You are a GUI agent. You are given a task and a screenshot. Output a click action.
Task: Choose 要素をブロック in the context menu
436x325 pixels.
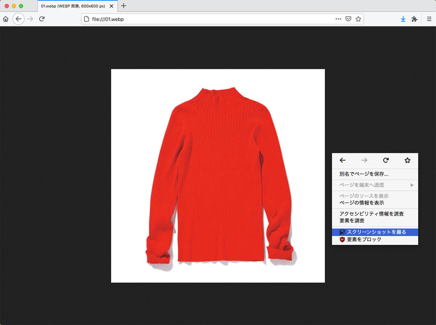coord(364,239)
